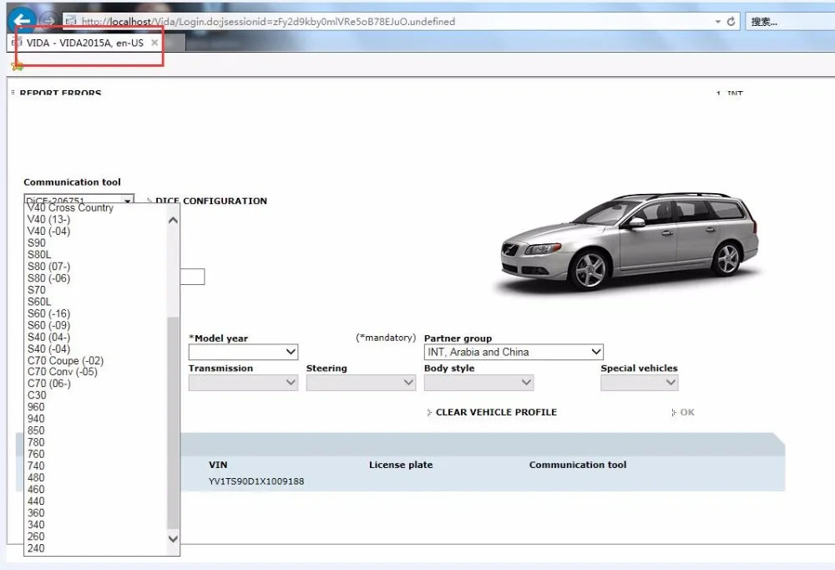Select 340 from the model list
The image size is (835, 570).
click(36, 524)
